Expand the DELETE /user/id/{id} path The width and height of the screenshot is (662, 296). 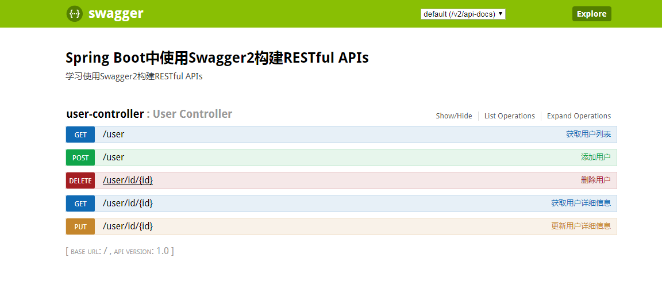point(128,180)
